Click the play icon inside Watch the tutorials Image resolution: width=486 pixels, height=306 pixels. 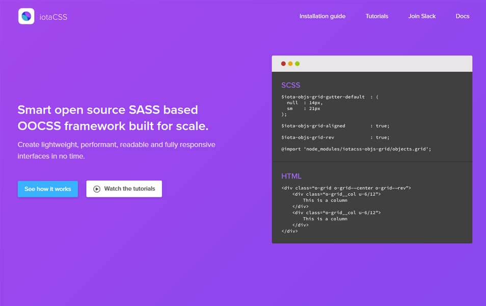pos(96,189)
